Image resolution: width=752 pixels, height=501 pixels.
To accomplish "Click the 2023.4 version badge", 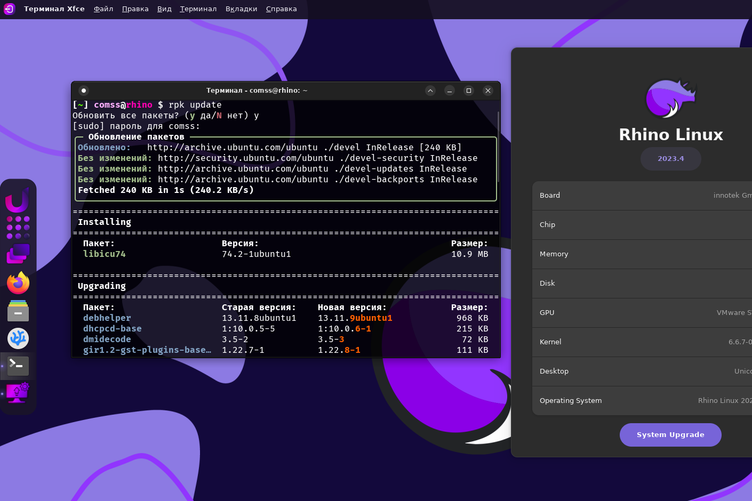I will (671, 159).
